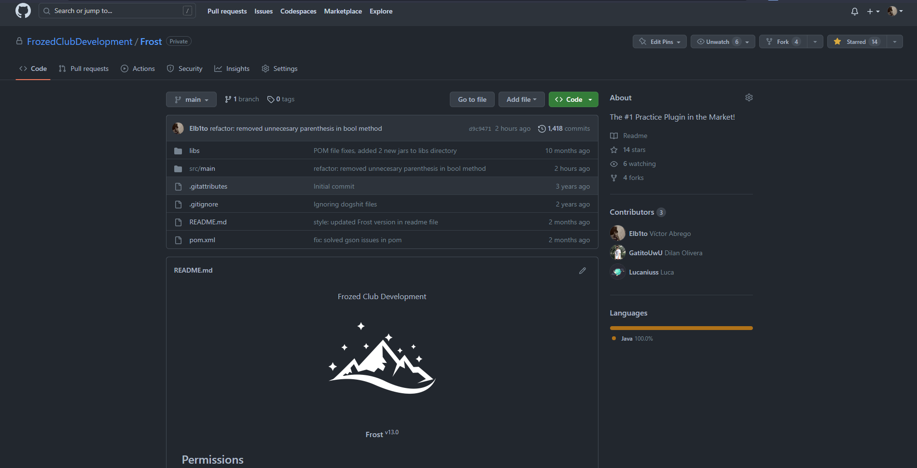Expand the Add file dropdown

tap(521, 99)
